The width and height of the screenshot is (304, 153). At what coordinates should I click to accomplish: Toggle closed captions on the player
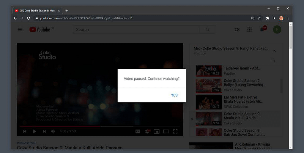click(138, 131)
